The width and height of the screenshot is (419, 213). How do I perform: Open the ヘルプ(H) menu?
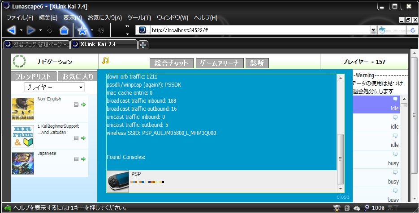click(x=206, y=18)
